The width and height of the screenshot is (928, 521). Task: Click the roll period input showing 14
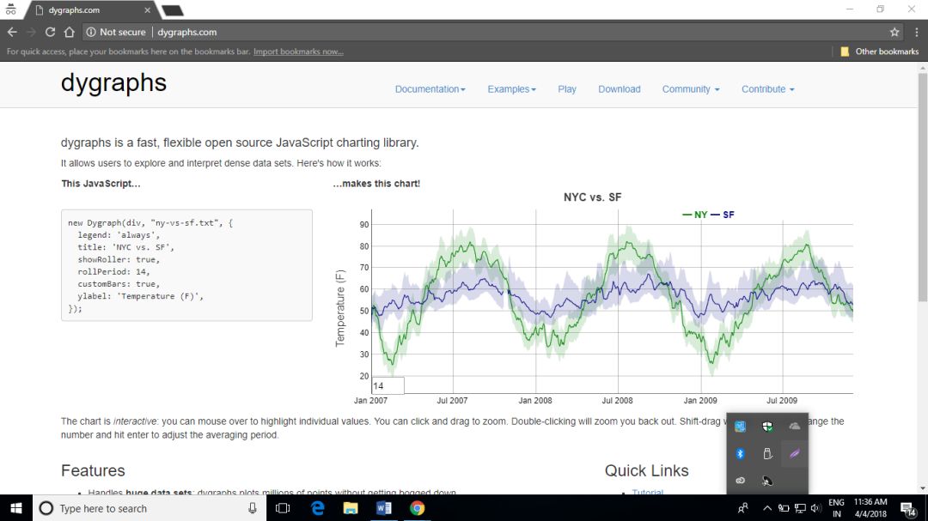click(x=388, y=385)
